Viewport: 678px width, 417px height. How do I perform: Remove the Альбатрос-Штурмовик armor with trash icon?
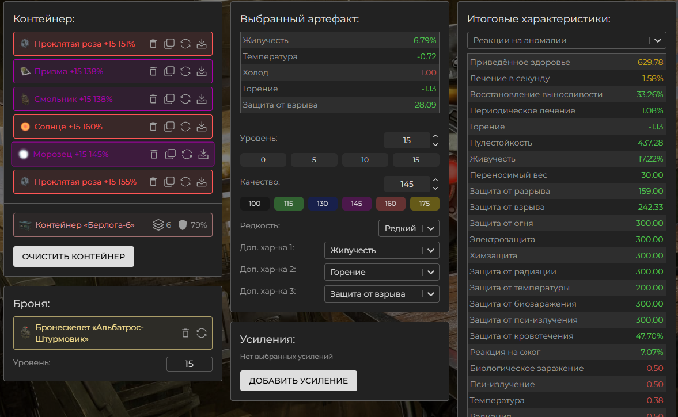[x=185, y=333]
